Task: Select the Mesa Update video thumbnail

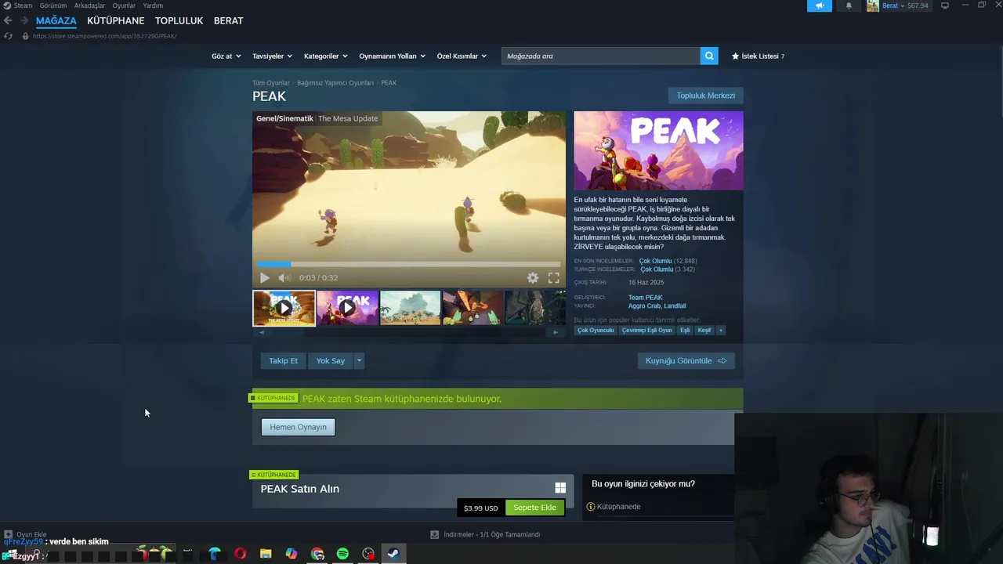Action: click(284, 308)
